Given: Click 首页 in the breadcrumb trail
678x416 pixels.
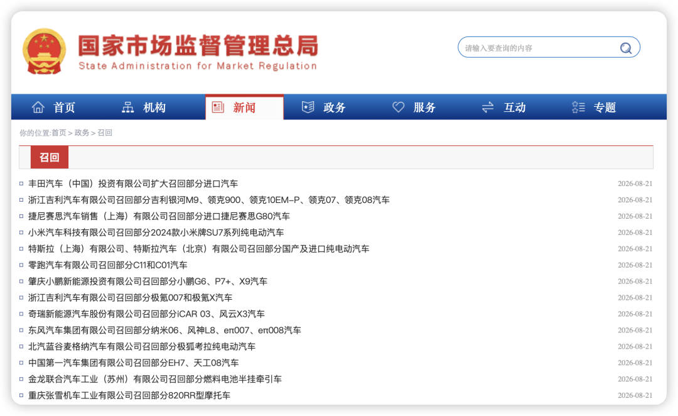Looking at the screenshot, I should tap(59, 133).
